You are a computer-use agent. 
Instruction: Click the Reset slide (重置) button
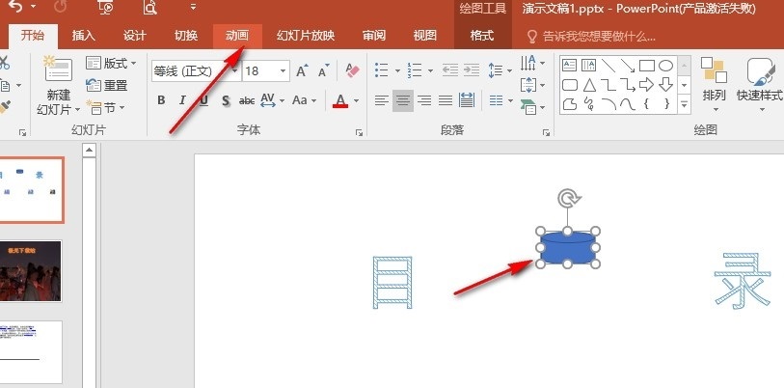click(x=107, y=85)
